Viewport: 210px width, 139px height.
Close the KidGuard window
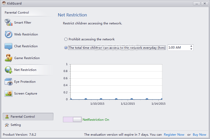click(x=205, y=3)
